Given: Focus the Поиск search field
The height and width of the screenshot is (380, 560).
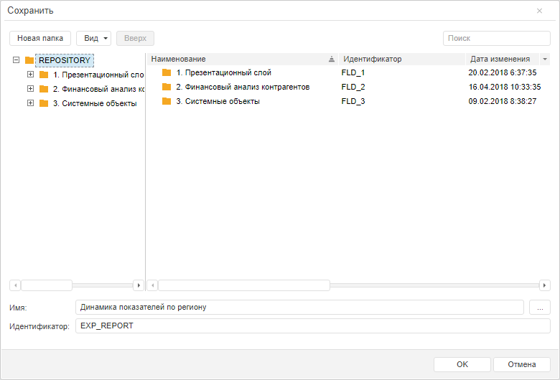Looking at the screenshot, I should click(496, 38).
